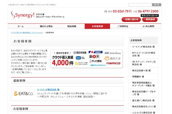
Task: Open the 製品情報 navigation tab
Action: (x=72, y=26)
